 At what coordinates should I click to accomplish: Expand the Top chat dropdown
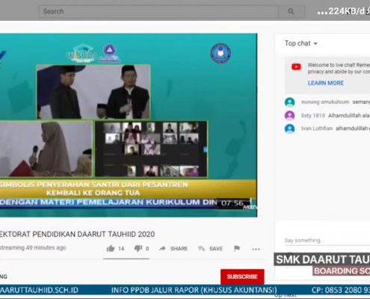[301, 43]
